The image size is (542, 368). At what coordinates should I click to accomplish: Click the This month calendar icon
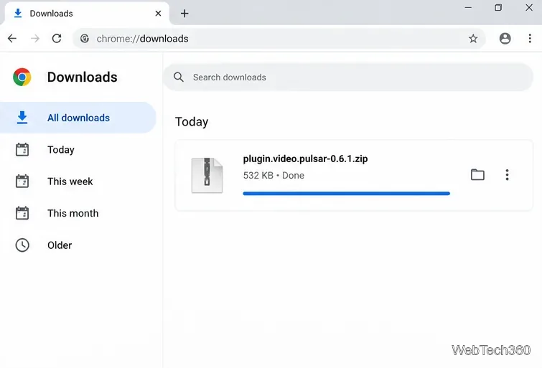tap(22, 213)
